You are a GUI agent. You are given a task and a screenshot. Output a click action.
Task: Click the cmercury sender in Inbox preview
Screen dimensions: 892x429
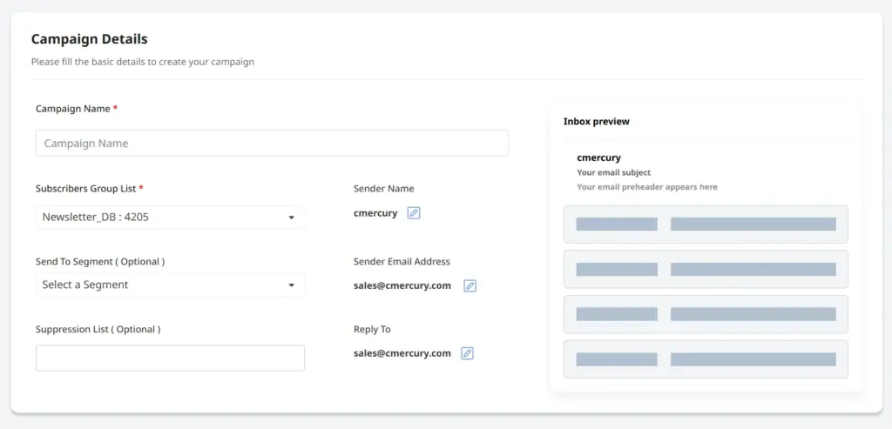point(598,158)
